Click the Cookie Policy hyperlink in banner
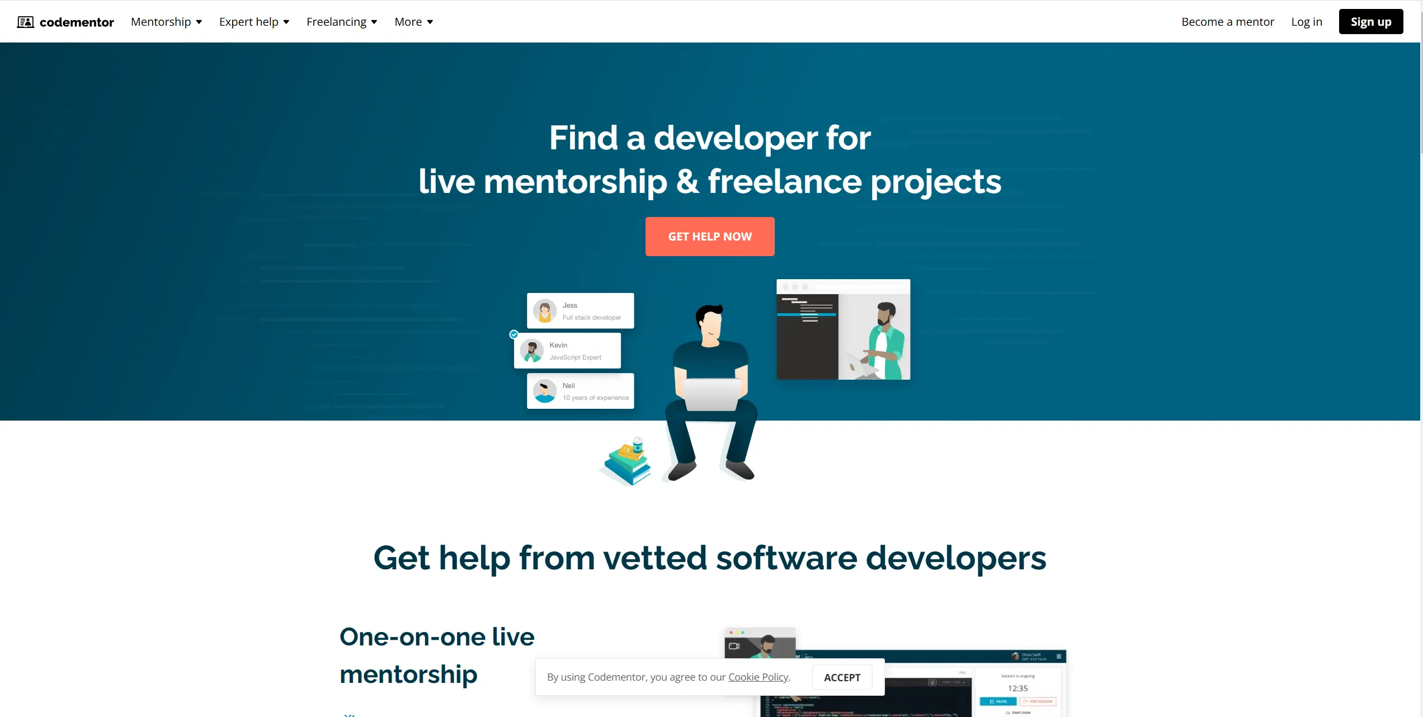The width and height of the screenshot is (1423, 717). tap(758, 677)
